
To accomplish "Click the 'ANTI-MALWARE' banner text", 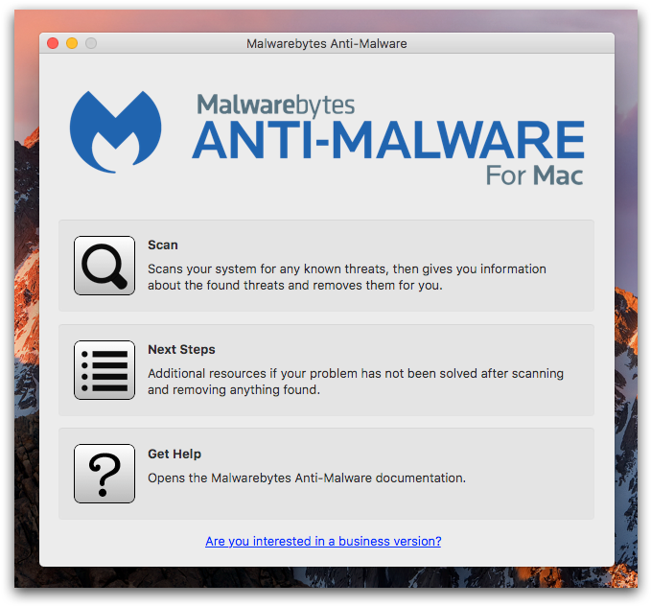I will [388, 140].
